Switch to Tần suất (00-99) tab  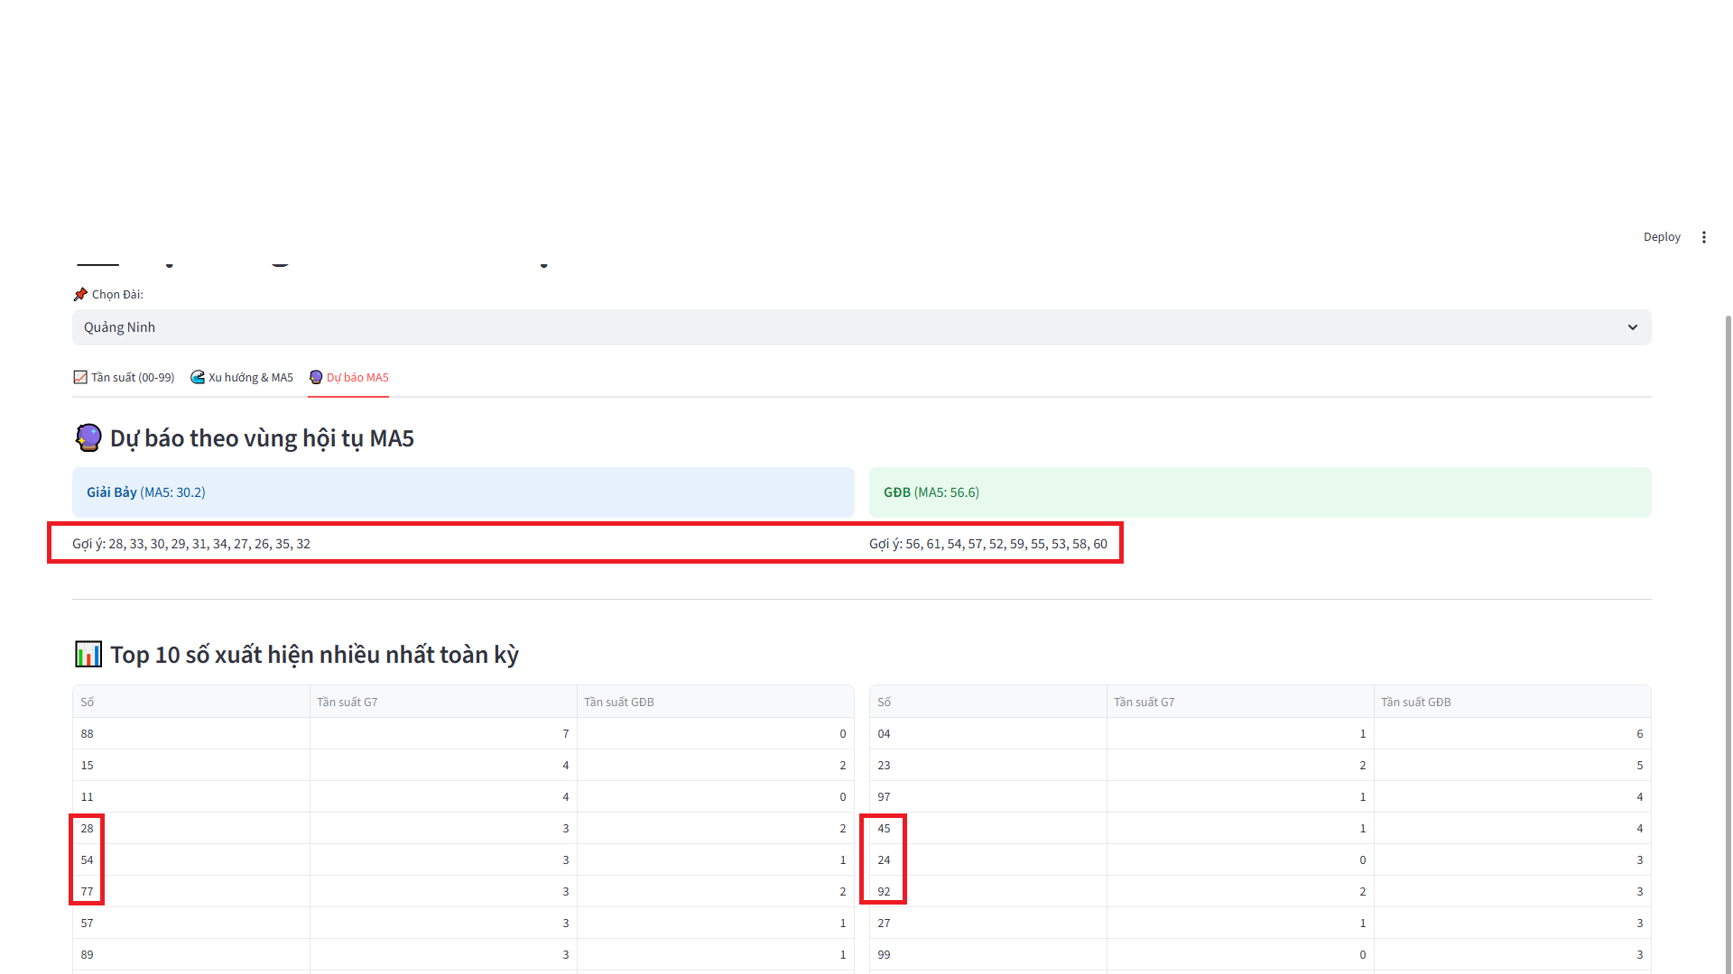click(124, 377)
